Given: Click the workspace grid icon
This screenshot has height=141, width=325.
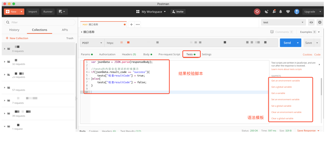Looking at the screenshot, I should tap(138, 12).
